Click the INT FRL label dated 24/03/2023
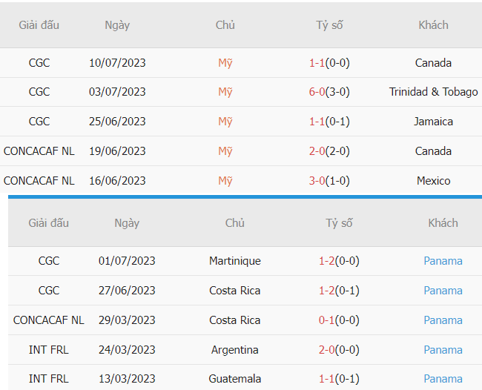Image resolution: width=482 pixels, height=390 pixels. 49,350
